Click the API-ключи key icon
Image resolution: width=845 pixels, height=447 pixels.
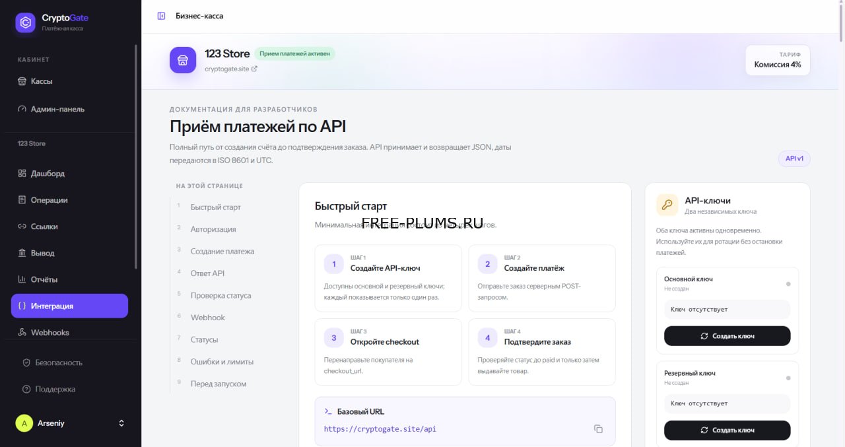pos(667,205)
